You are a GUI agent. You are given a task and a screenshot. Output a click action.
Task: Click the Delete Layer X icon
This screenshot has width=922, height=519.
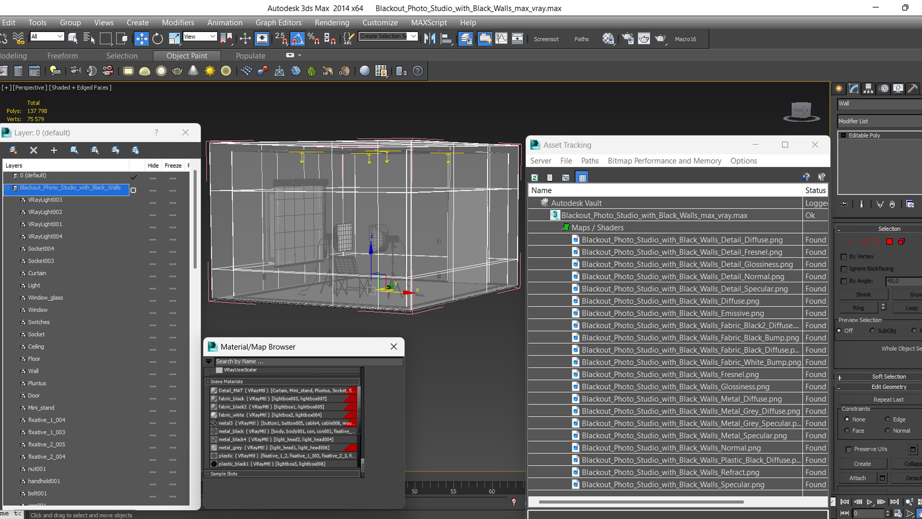point(34,150)
